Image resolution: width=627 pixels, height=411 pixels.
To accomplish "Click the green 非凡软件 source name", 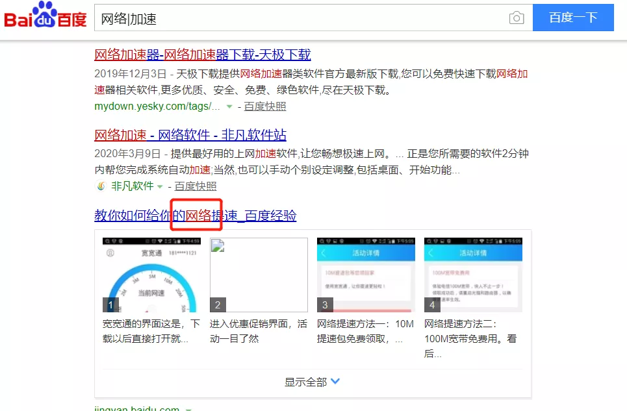I will pyautogui.click(x=133, y=186).
